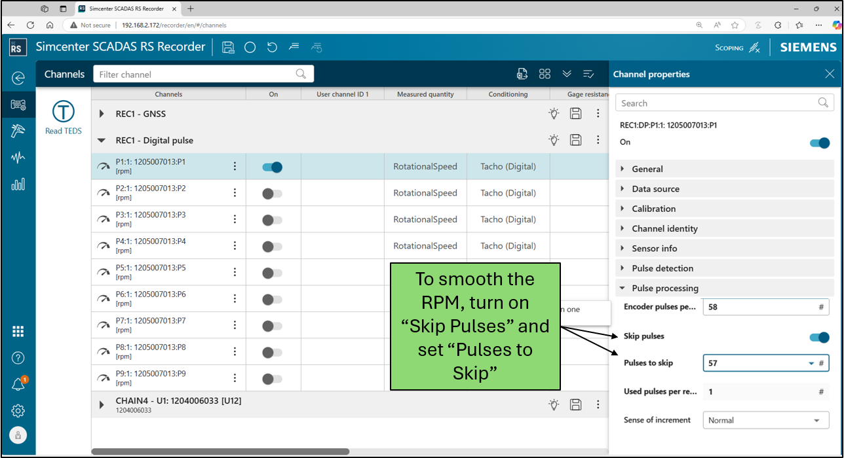Viewport: 844px width, 458px height.
Task: Open the notifications bell icon
Action: click(18, 384)
